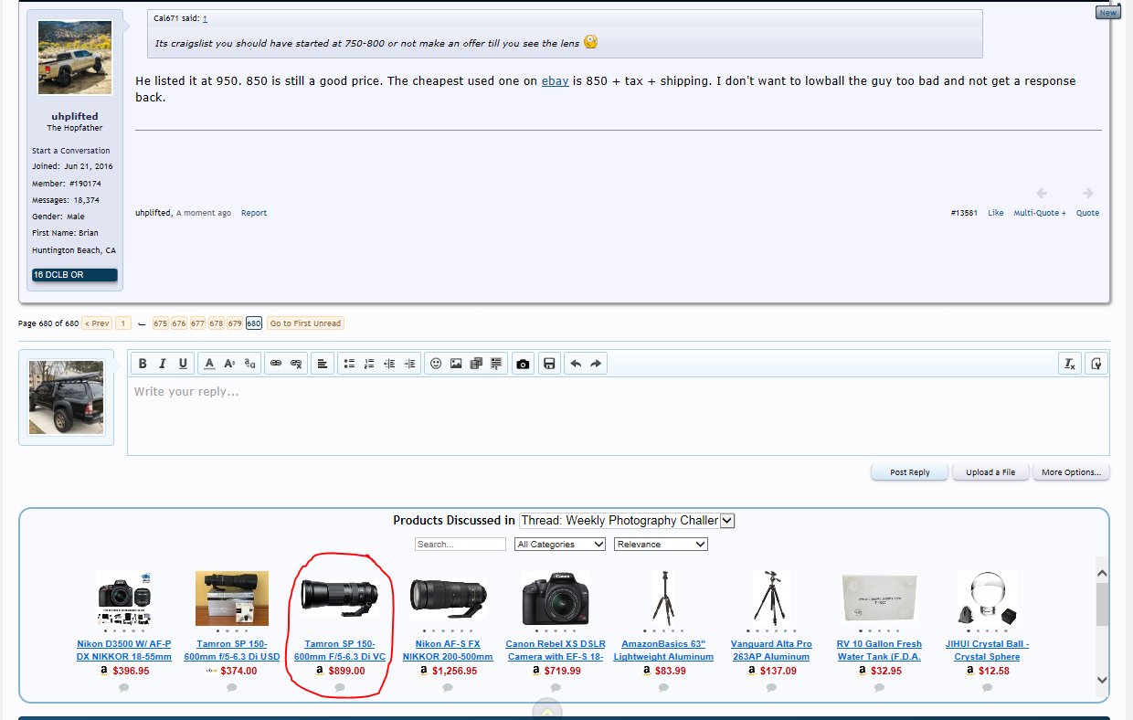Click the comment bubble under Nikon D3500
Image resolution: width=1133 pixels, height=720 pixels.
(x=124, y=687)
